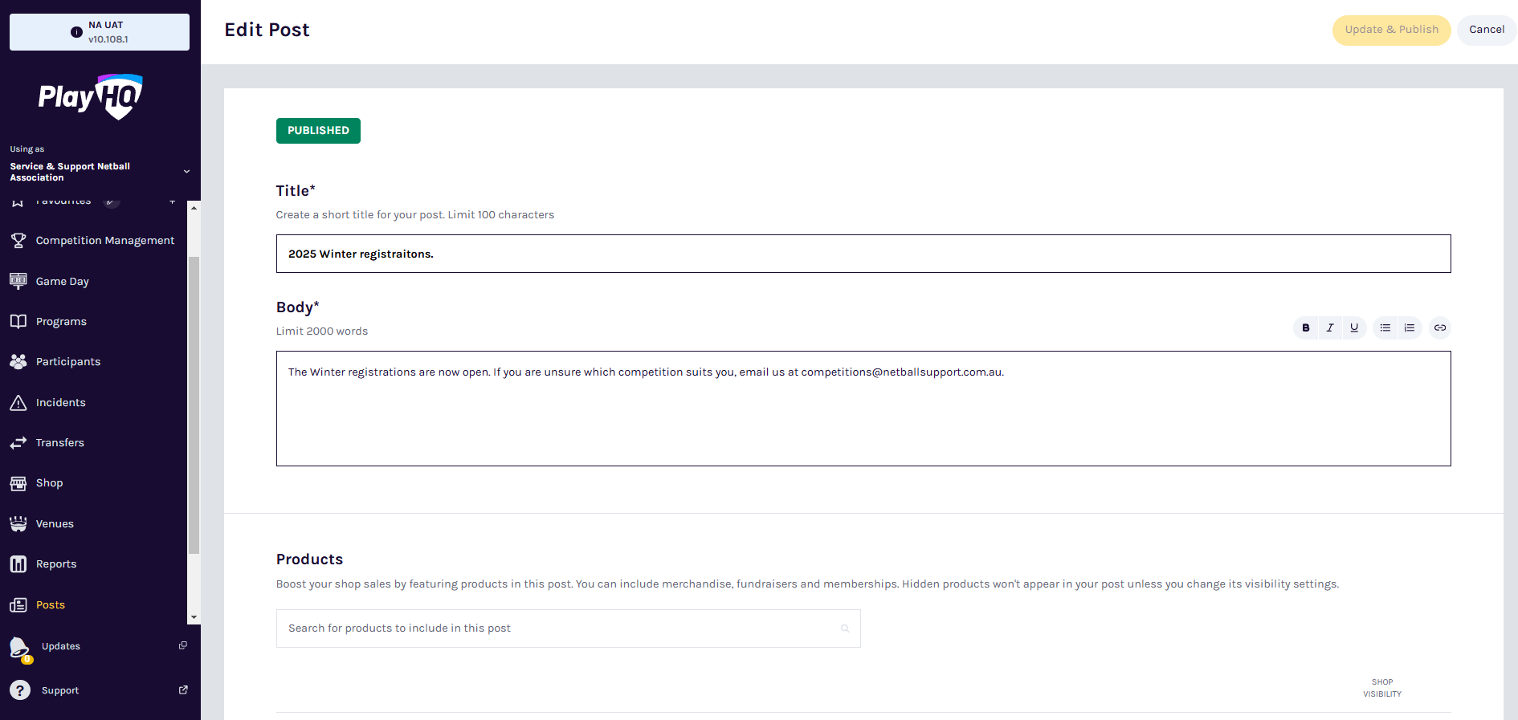Open Updates external link icon
This screenshot has width=1518, height=720.
tap(183, 645)
